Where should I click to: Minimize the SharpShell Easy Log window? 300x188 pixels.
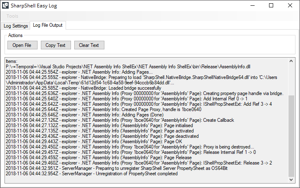253,5
